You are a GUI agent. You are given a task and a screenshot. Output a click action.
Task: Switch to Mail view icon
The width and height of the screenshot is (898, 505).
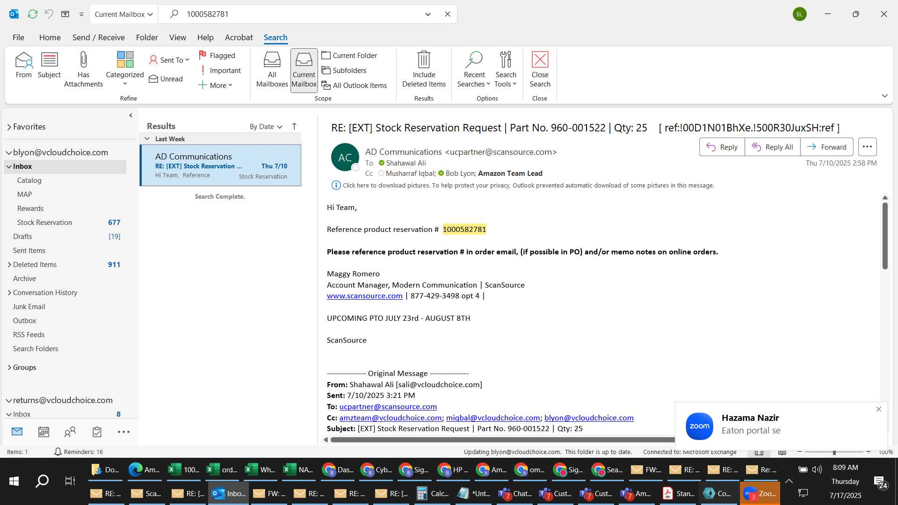tap(17, 432)
